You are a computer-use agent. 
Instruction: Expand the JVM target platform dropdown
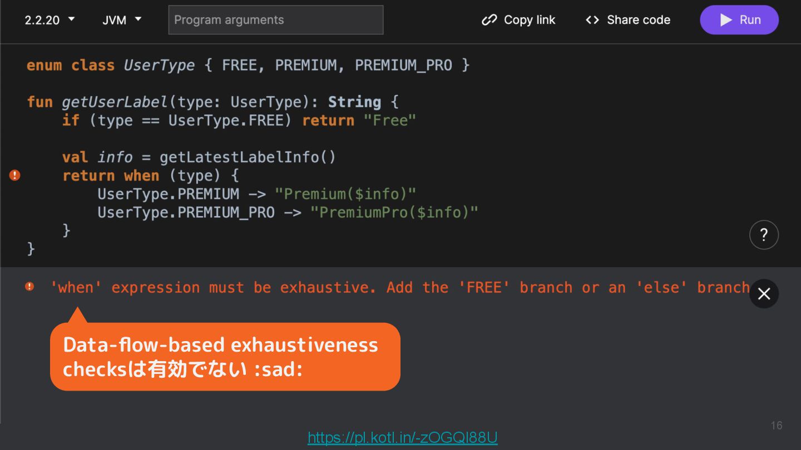click(122, 20)
